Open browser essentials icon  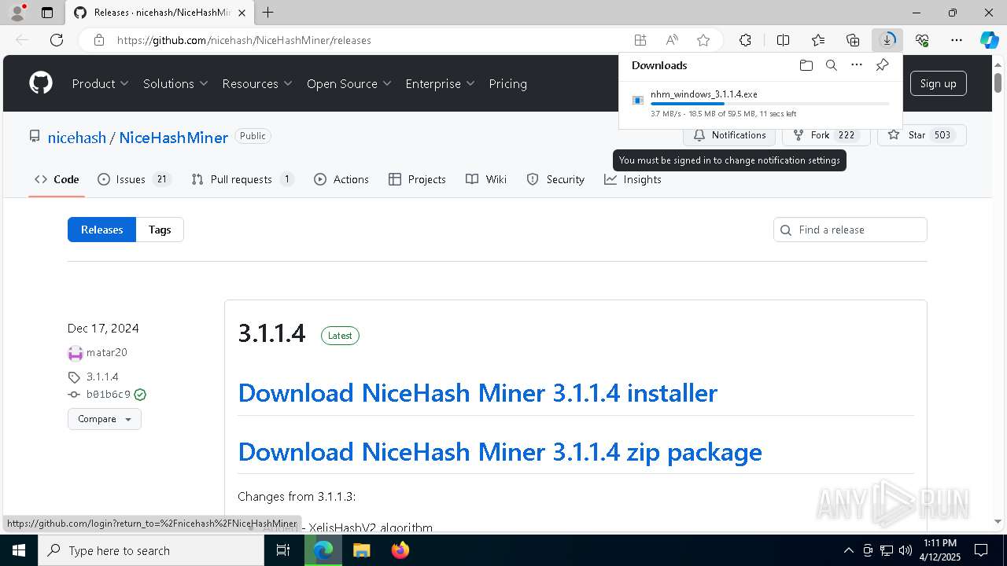tap(922, 40)
